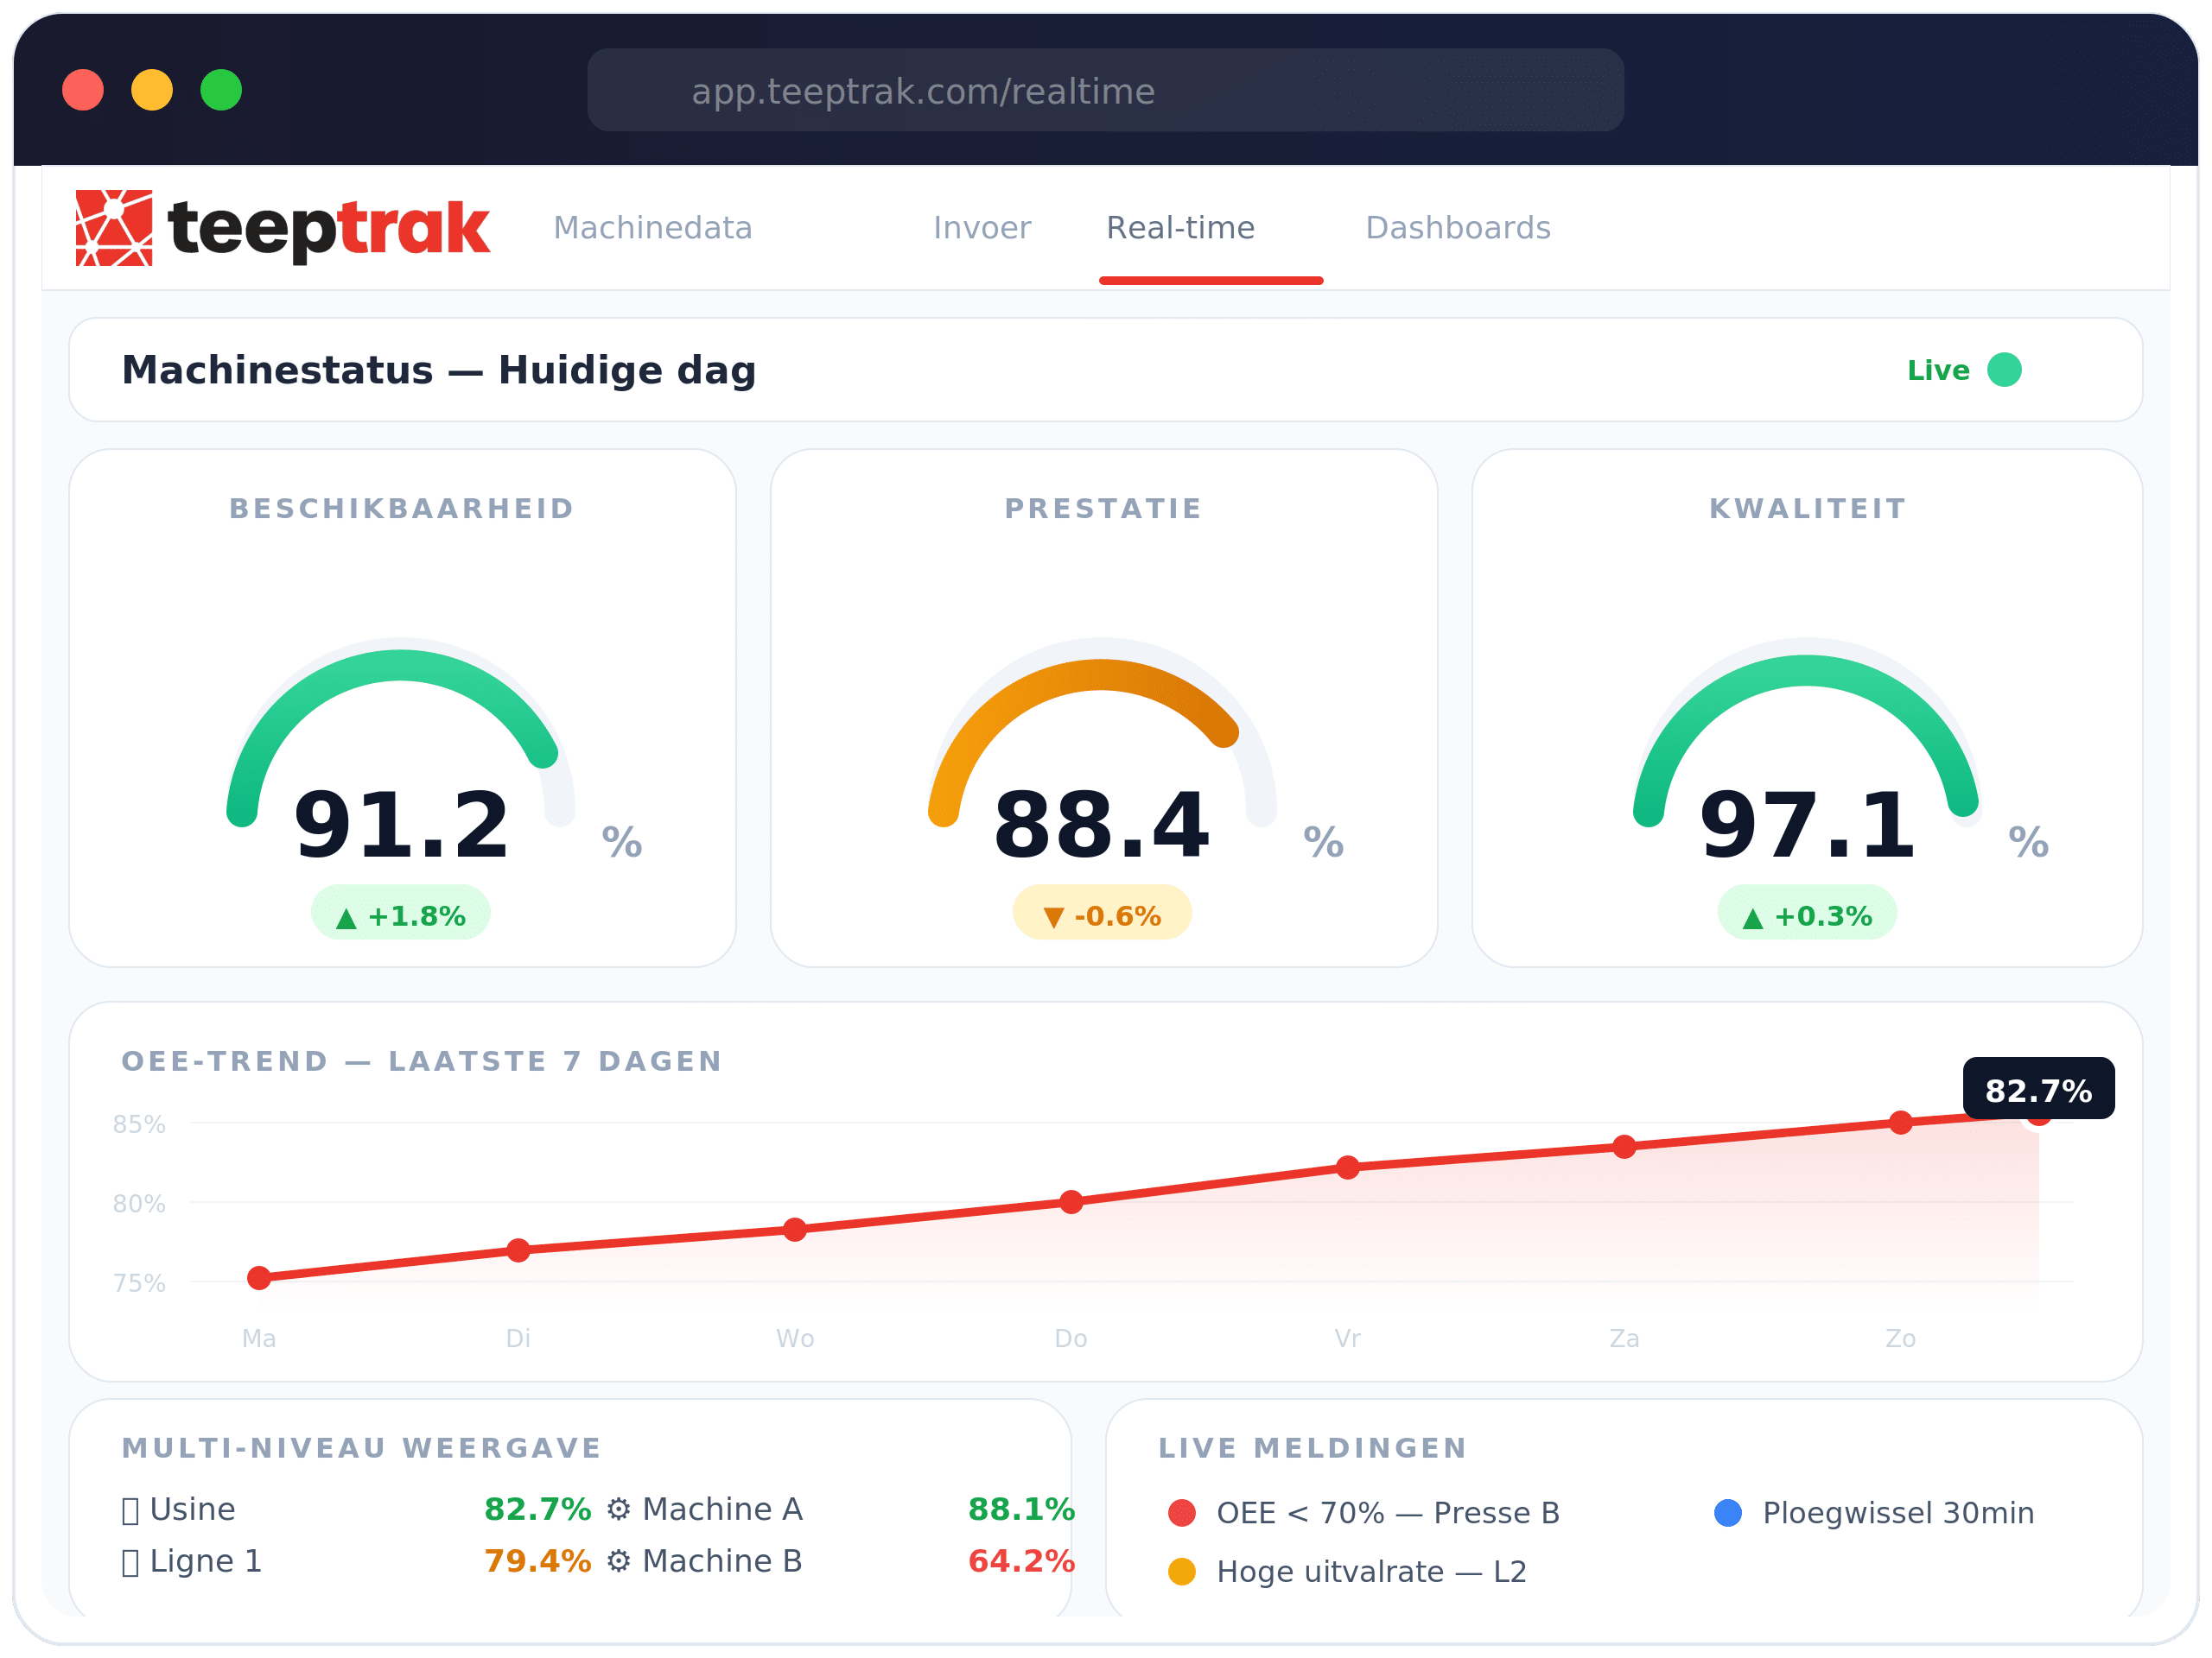Click the teeptrak logo icon
Viewport: 2212px width, 1658px height.
pos(114,228)
